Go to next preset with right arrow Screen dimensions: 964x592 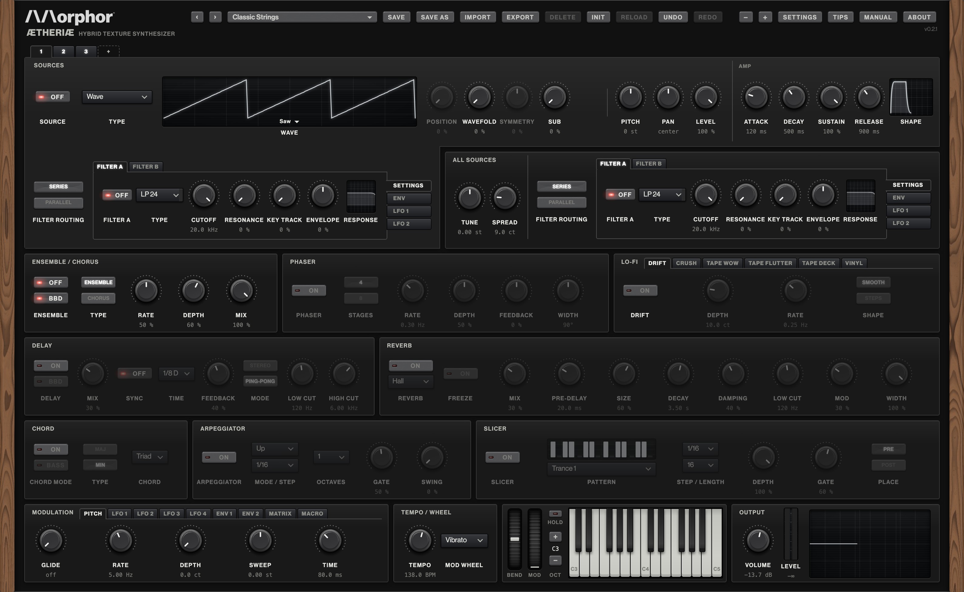[215, 17]
